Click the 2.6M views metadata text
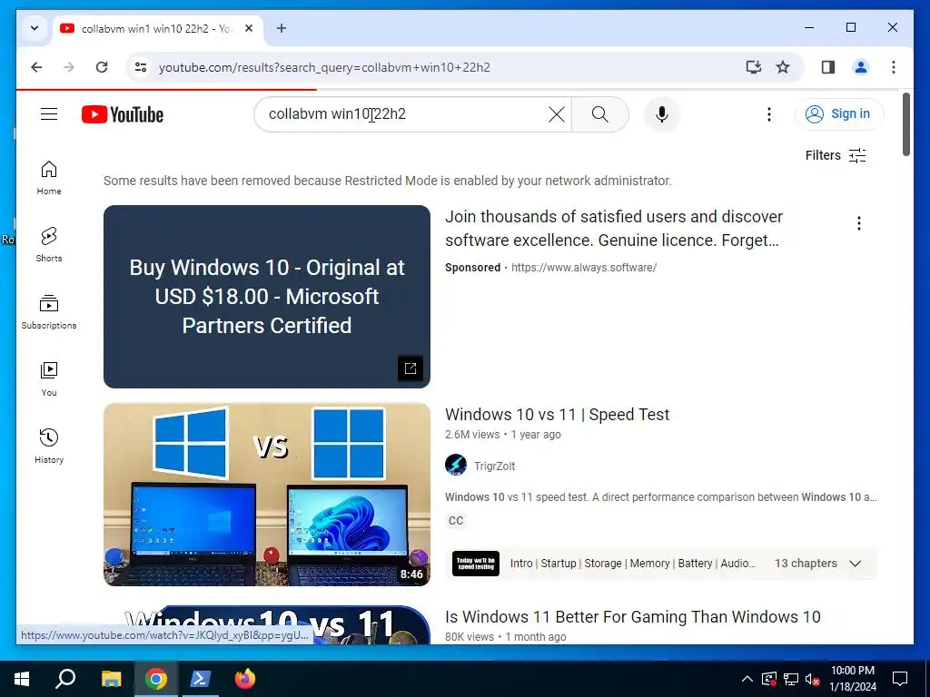This screenshot has height=697, width=930. (472, 435)
